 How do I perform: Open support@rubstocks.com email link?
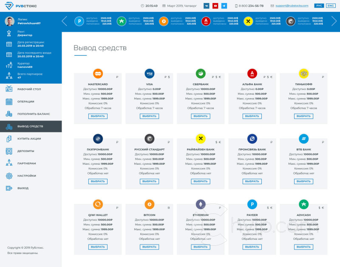click(292, 6)
